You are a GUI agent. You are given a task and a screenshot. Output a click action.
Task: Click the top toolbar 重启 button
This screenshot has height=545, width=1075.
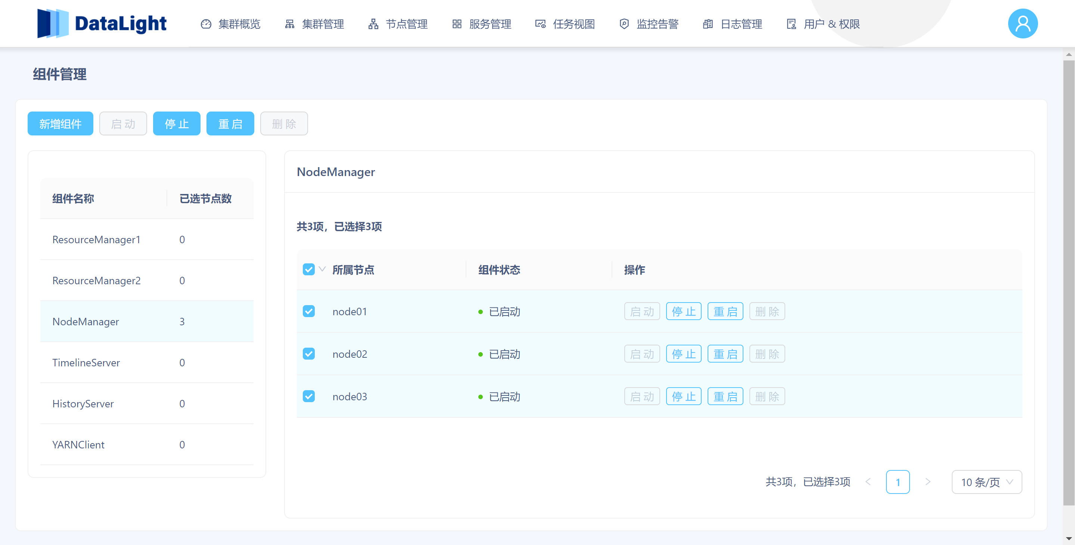click(x=230, y=123)
